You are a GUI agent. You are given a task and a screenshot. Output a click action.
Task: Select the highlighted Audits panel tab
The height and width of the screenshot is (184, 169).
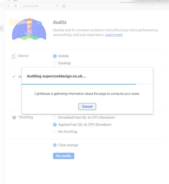coord(127,1)
